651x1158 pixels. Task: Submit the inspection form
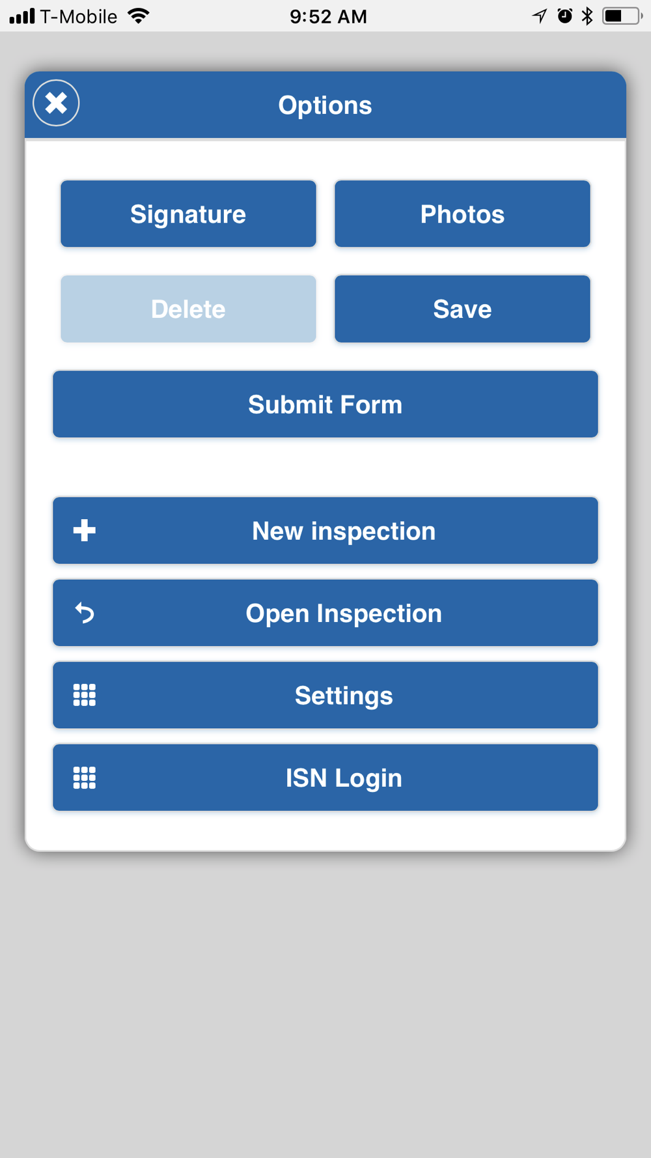click(x=325, y=404)
